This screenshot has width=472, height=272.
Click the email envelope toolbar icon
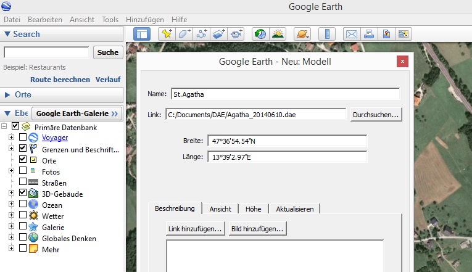click(x=351, y=34)
